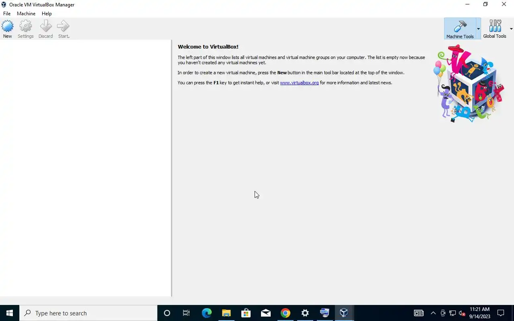The height and width of the screenshot is (321, 514).
Task: Show hidden tray icons chevron
Action: [433, 313]
